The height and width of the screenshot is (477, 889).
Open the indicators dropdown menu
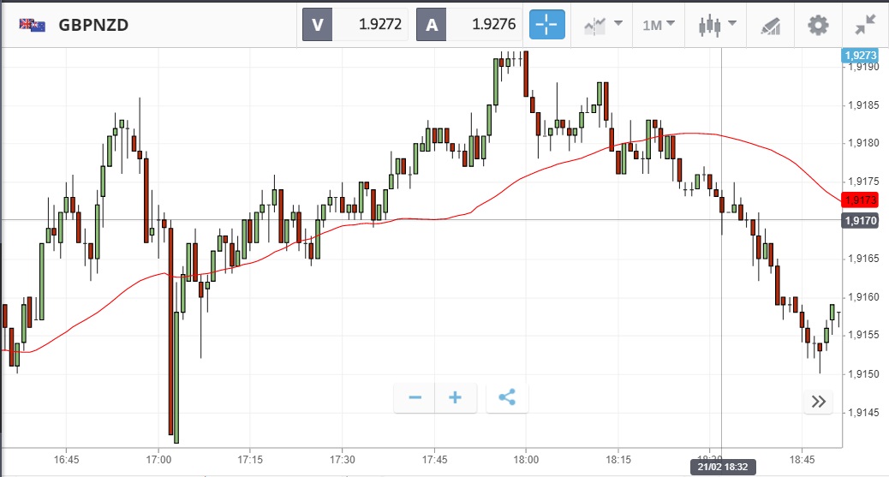(x=602, y=25)
